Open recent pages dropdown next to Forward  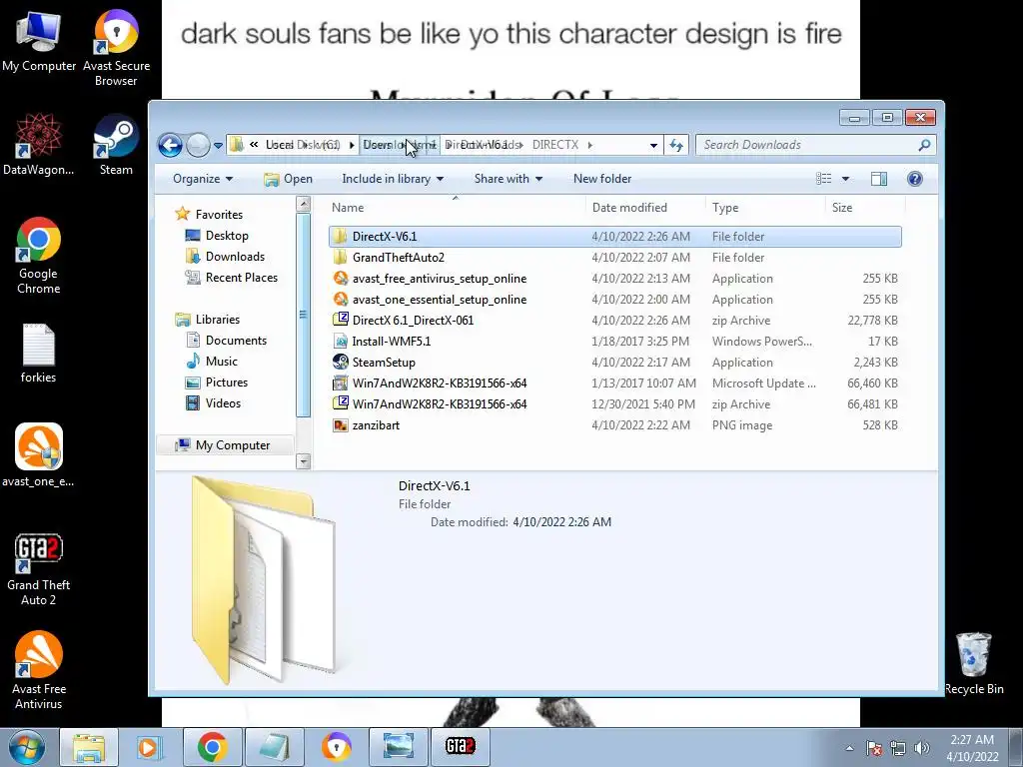[x=218, y=146]
